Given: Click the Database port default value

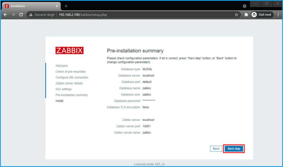Looking at the screenshot, I should click(147, 82).
